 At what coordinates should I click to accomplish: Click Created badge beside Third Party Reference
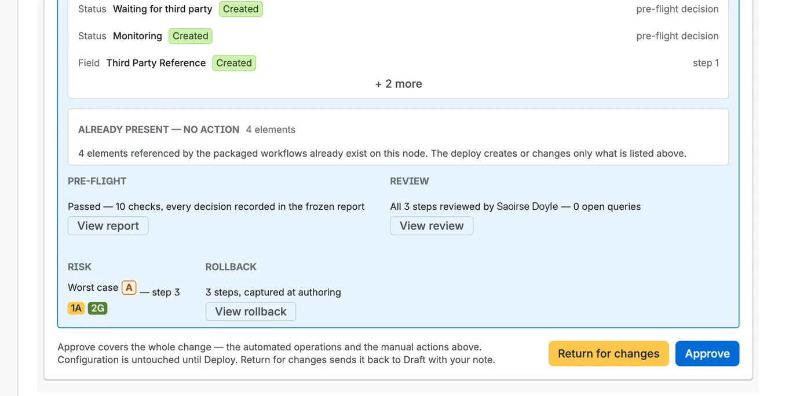point(234,63)
